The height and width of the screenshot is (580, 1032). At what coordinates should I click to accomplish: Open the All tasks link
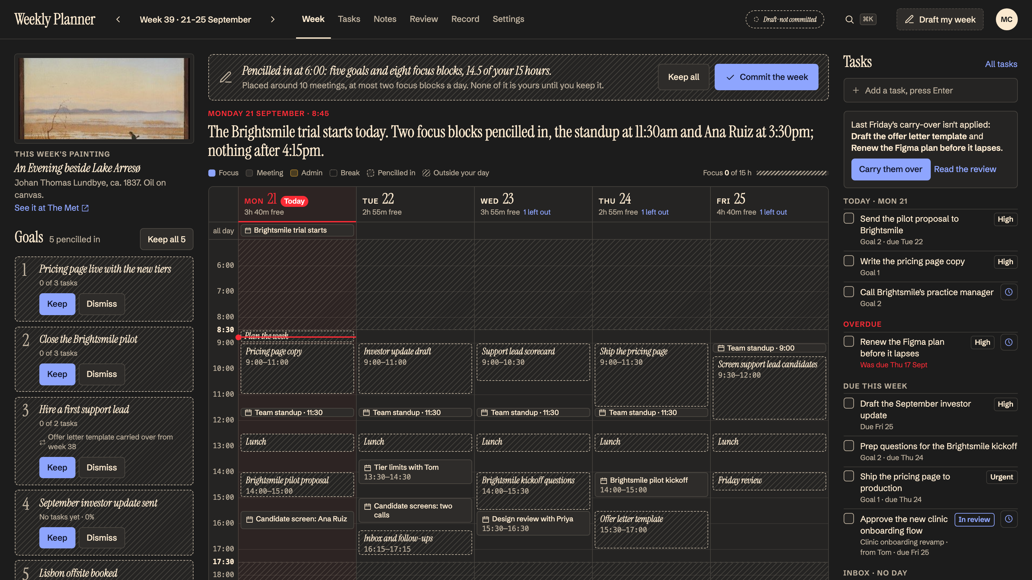(1001, 64)
